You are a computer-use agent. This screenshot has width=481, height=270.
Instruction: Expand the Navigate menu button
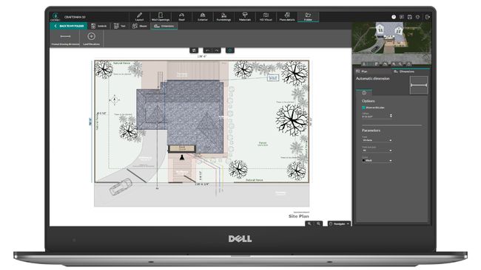(x=339, y=224)
